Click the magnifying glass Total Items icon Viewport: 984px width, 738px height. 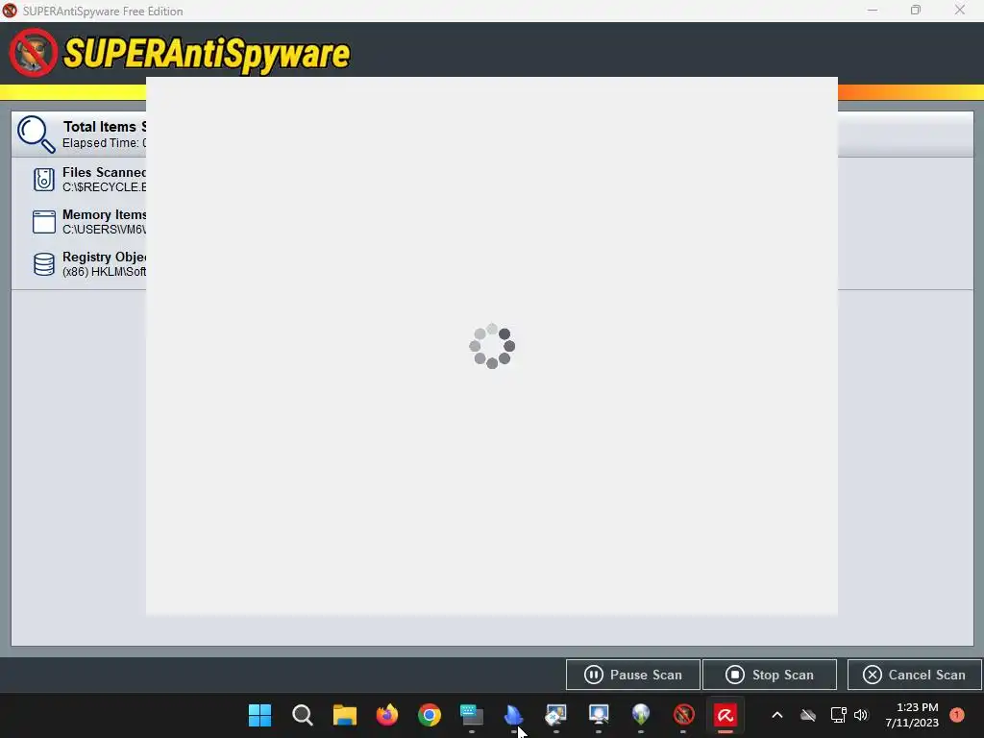[36, 135]
